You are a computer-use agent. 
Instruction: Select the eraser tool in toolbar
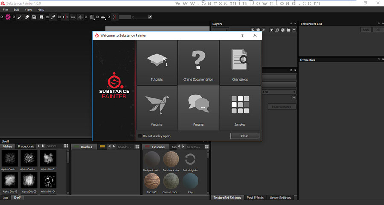click(27, 17)
